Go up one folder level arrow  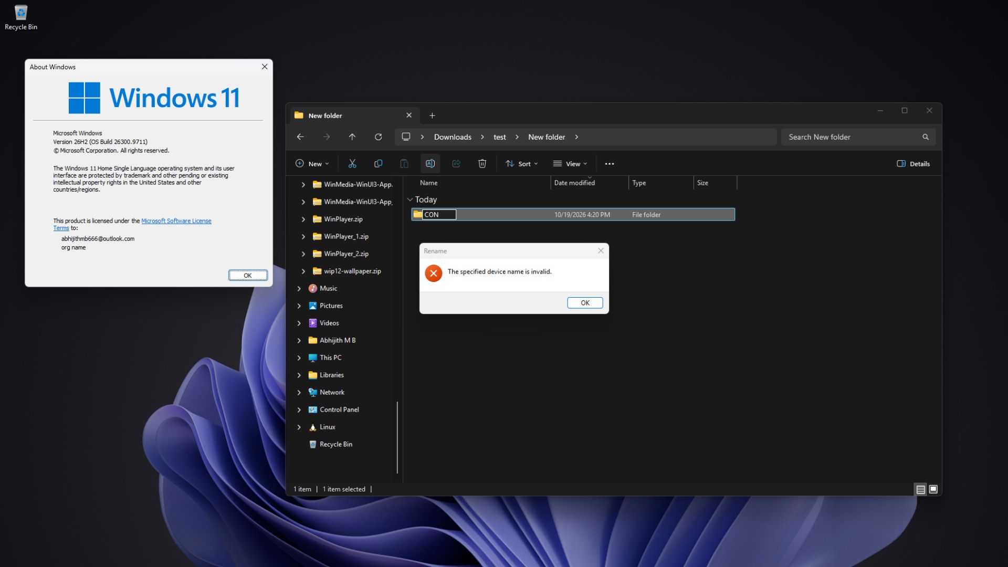352,137
